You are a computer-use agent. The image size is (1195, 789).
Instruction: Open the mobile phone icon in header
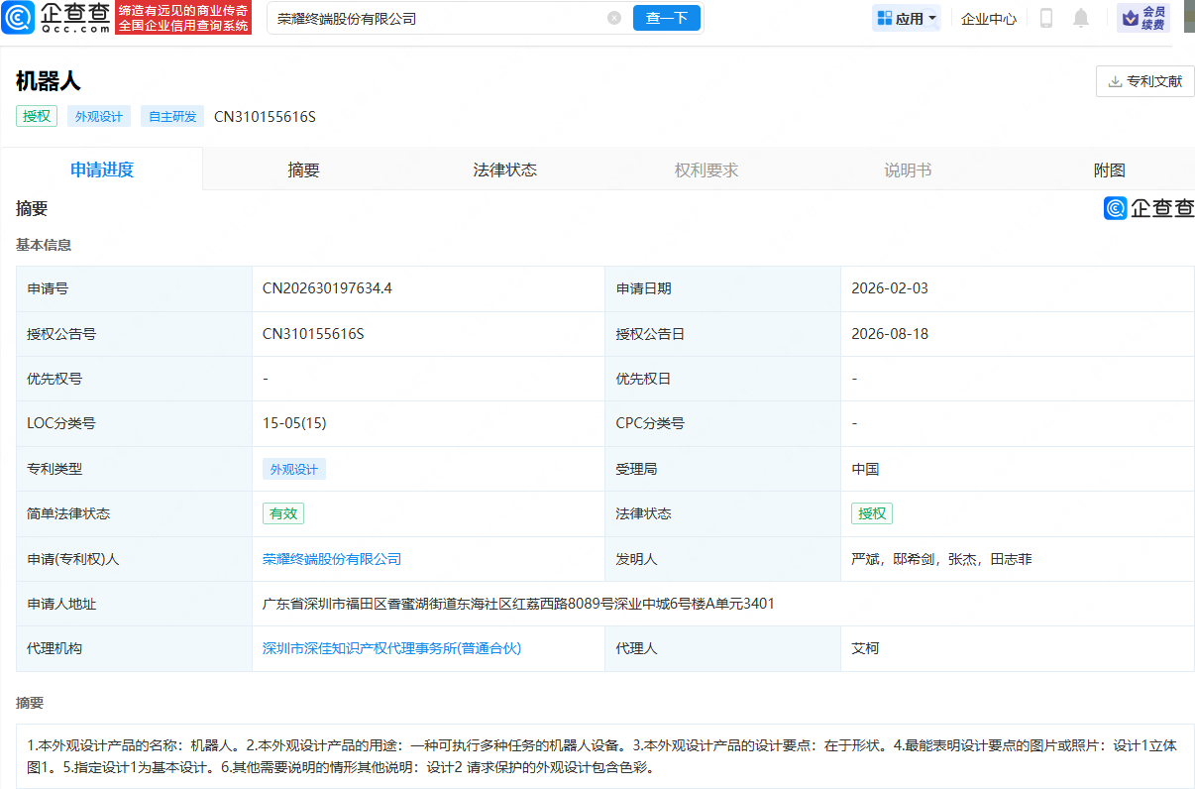tap(1046, 18)
